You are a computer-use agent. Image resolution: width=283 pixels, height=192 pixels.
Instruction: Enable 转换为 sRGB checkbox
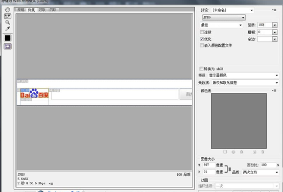(201, 69)
